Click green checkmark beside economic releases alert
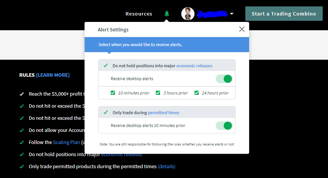The height and width of the screenshot is (178, 328). pos(106,65)
